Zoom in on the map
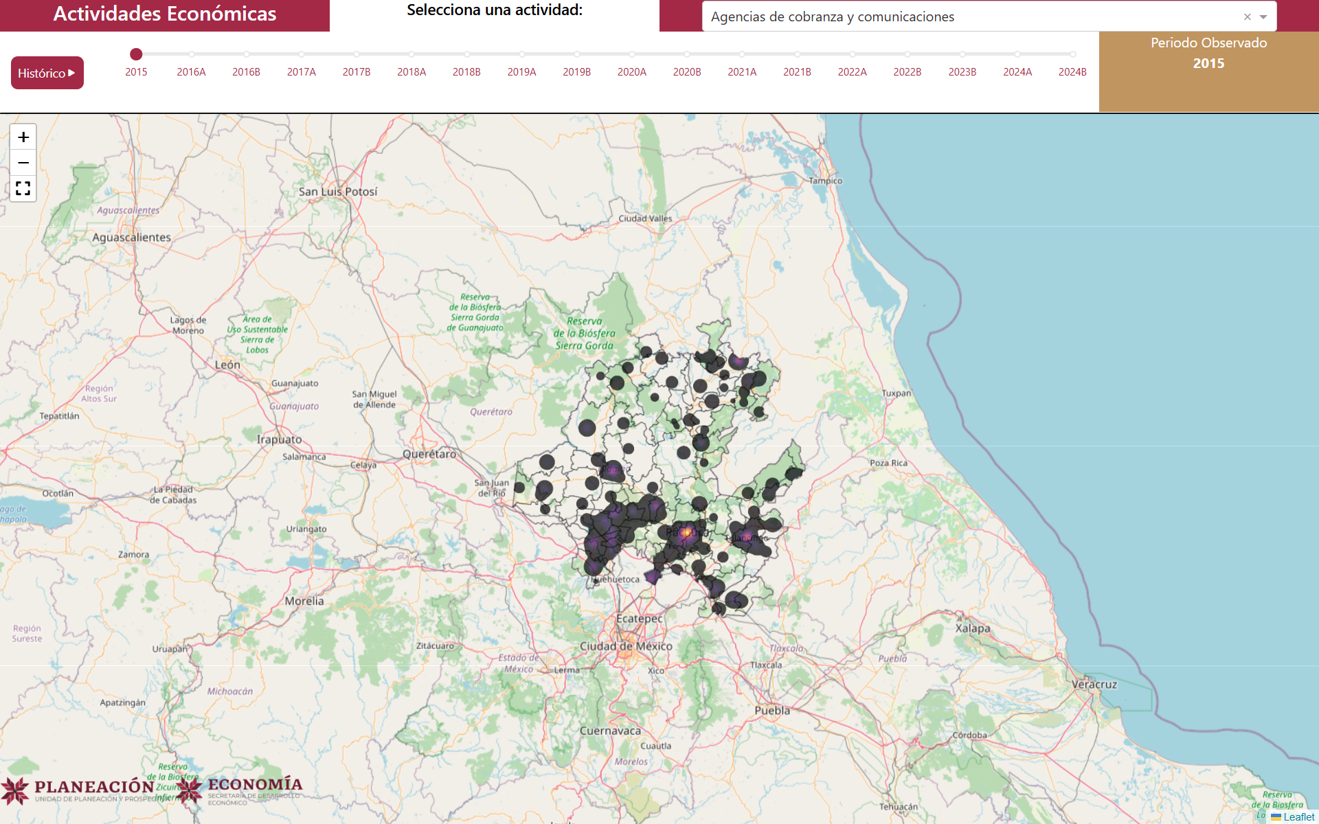 pyautogui.click(x=23, y=137)
